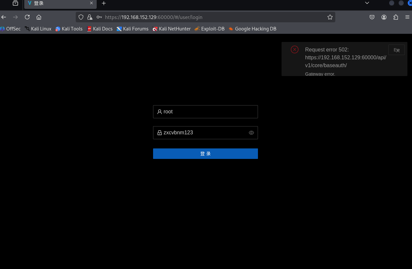Open Kali Linux bookmark
Image resolution: width=412 pixels, height=269 pixels.
(38, 29)
